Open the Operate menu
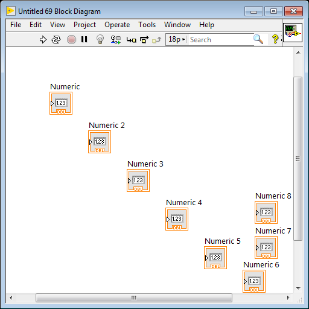Viewport: 309px width, 309px height. click(117, 25)
